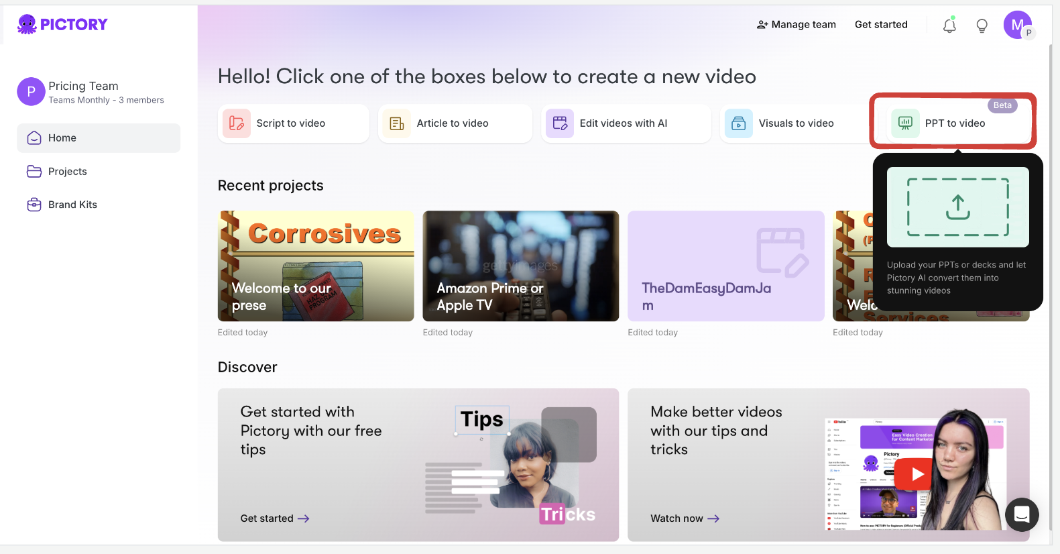
Task: Click Manage team link
Action: 797,25
